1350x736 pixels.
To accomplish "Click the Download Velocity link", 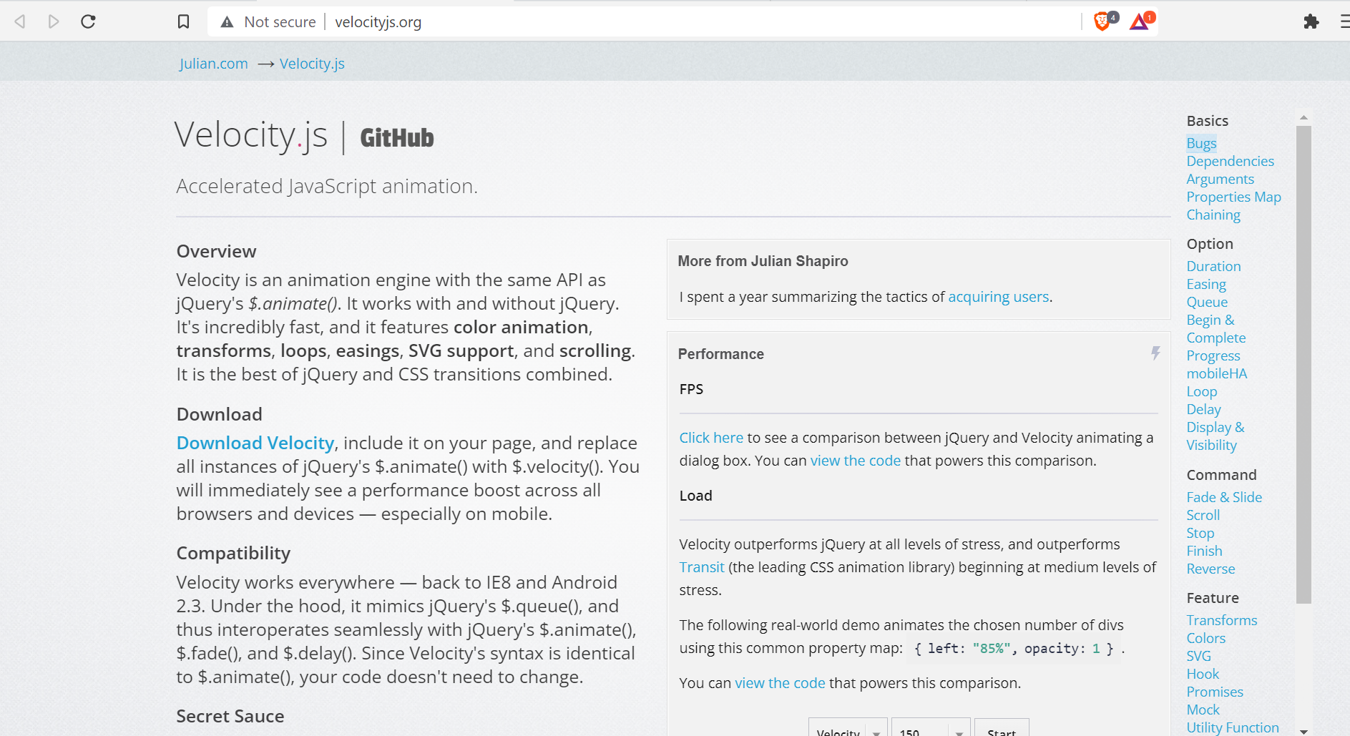I will click(255, 443).
